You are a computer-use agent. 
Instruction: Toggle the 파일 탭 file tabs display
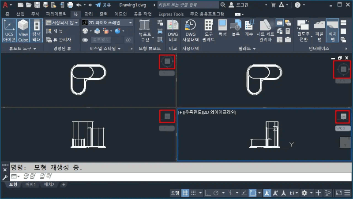tap(319, 30)
